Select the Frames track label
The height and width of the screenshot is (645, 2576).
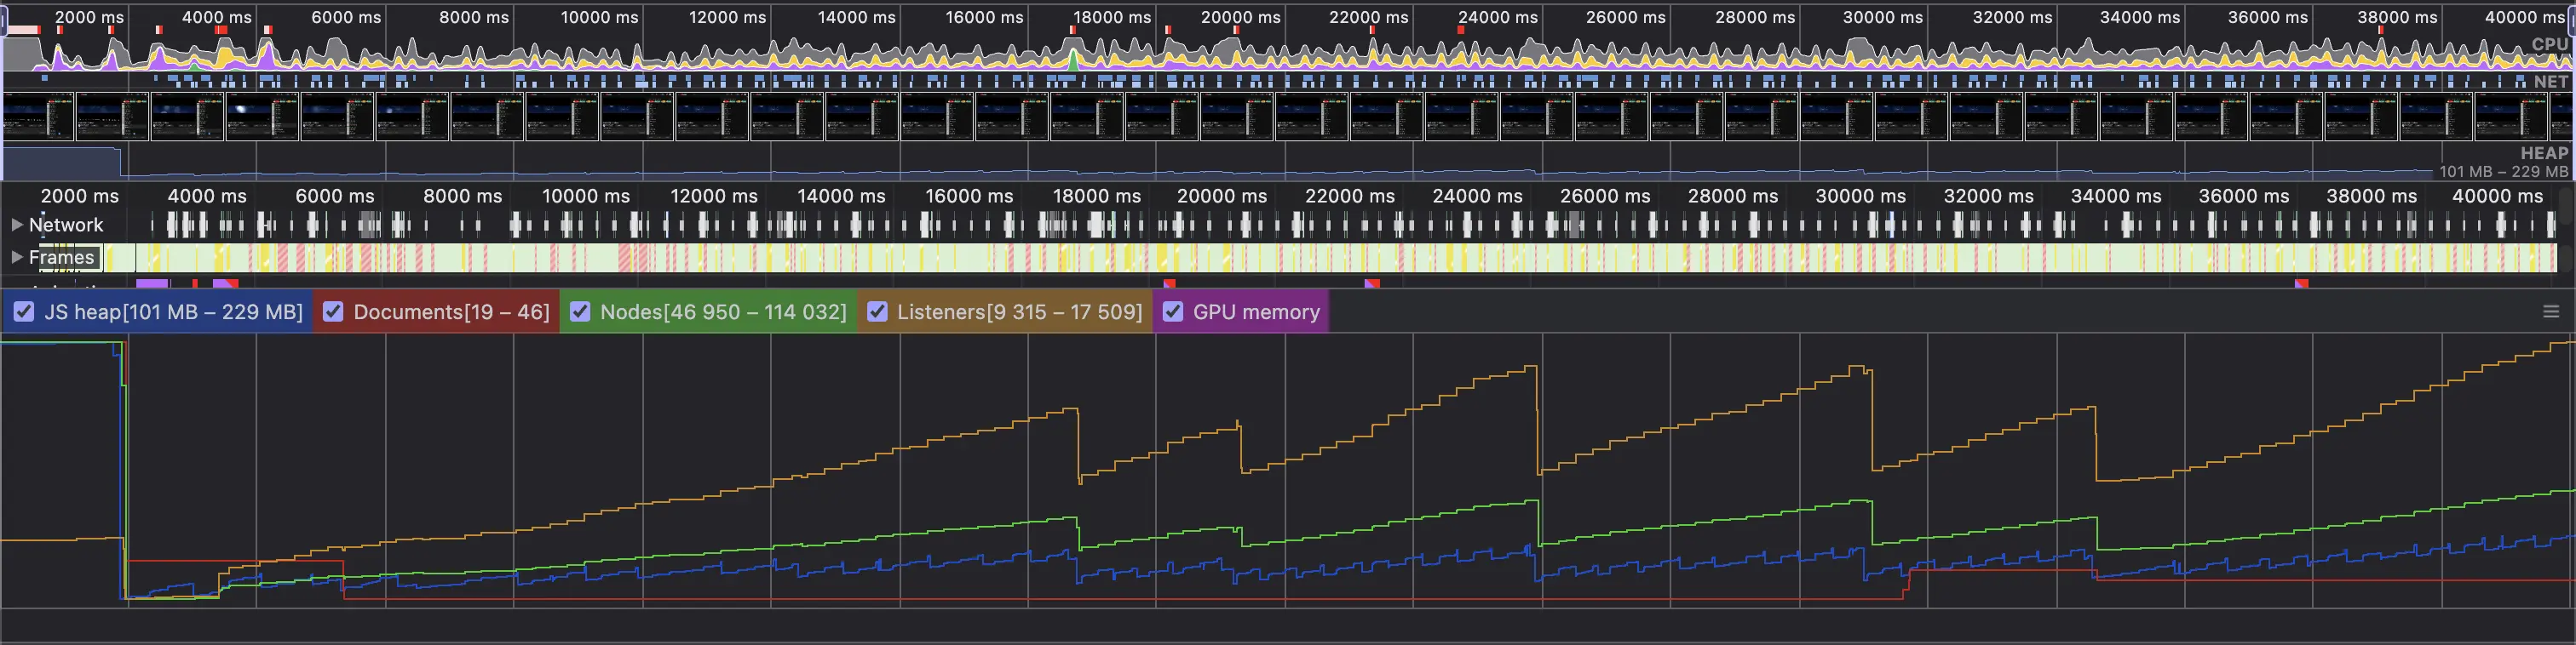click(x=61, y=258)
